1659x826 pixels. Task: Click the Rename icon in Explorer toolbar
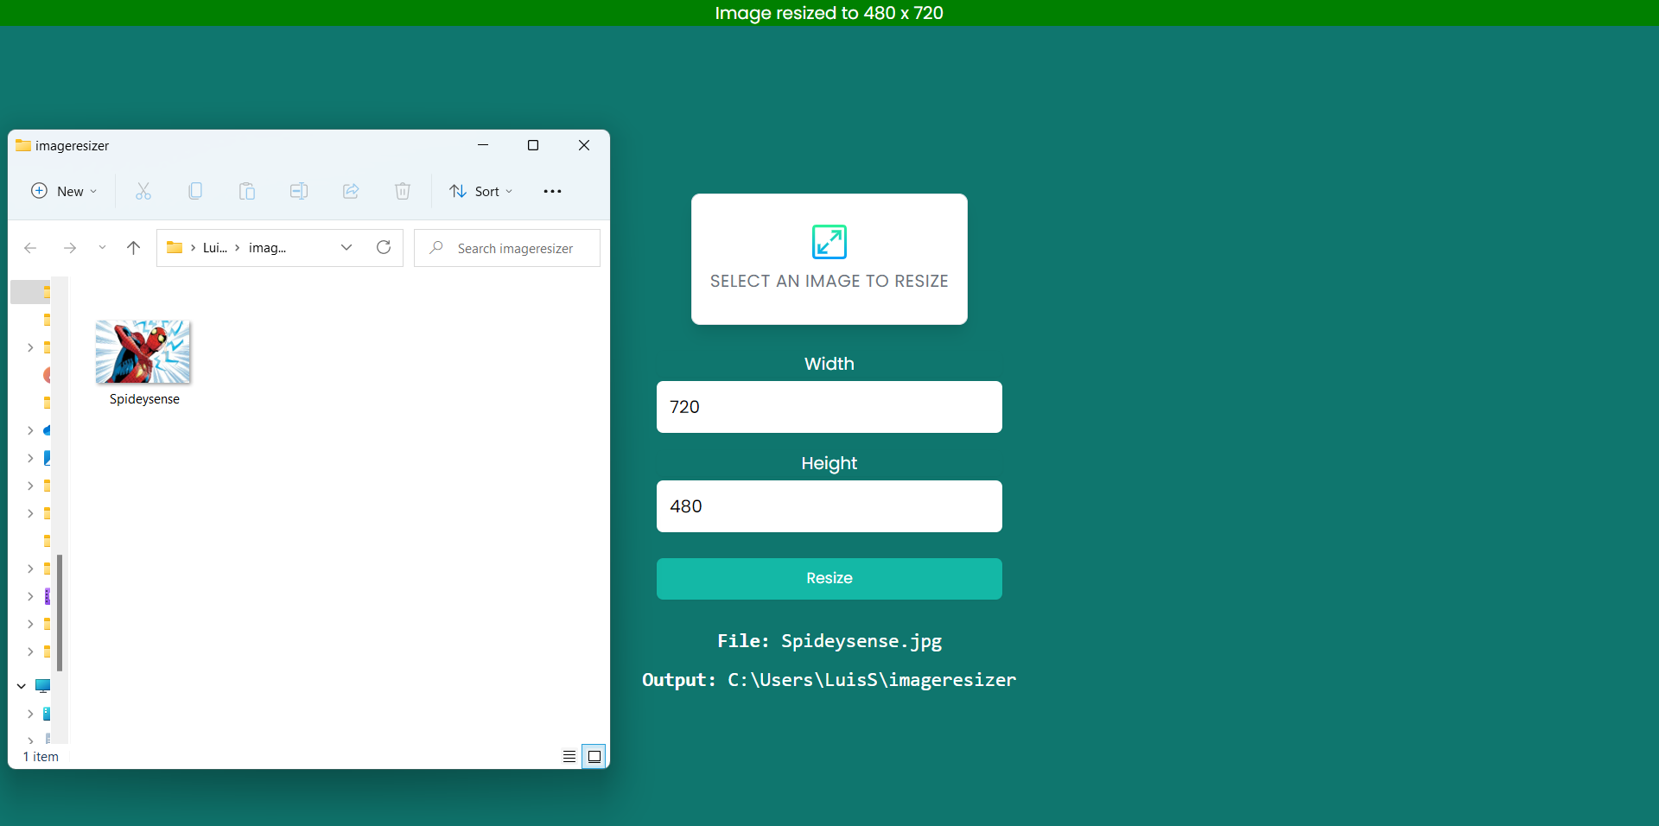[x=299, y=191]
